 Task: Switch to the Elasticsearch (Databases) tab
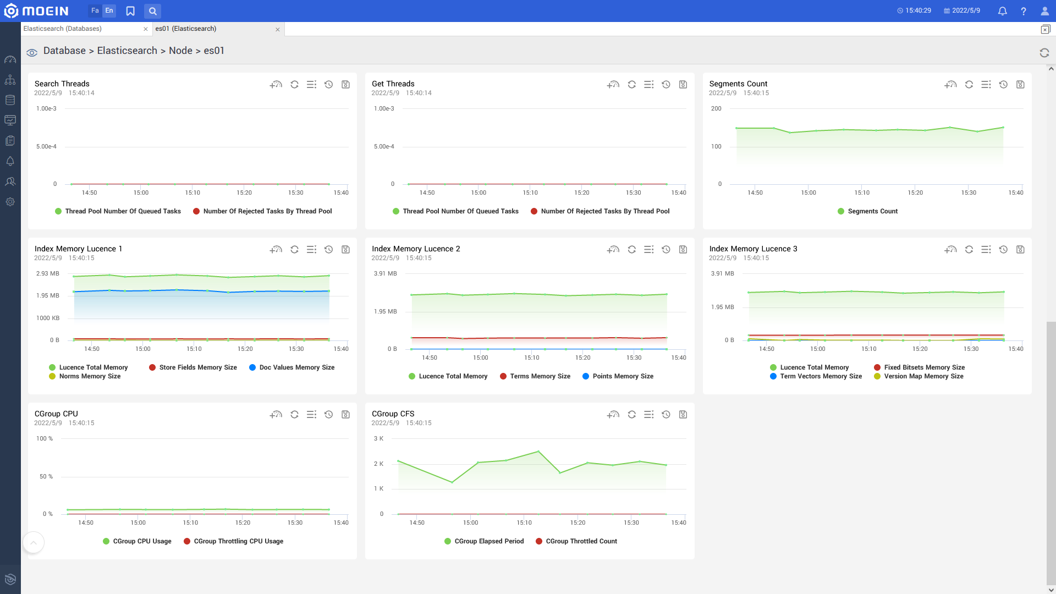point(62,29)
